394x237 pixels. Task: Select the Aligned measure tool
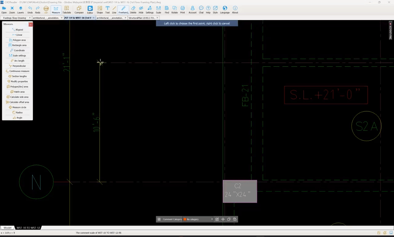(x=17, y=30)
